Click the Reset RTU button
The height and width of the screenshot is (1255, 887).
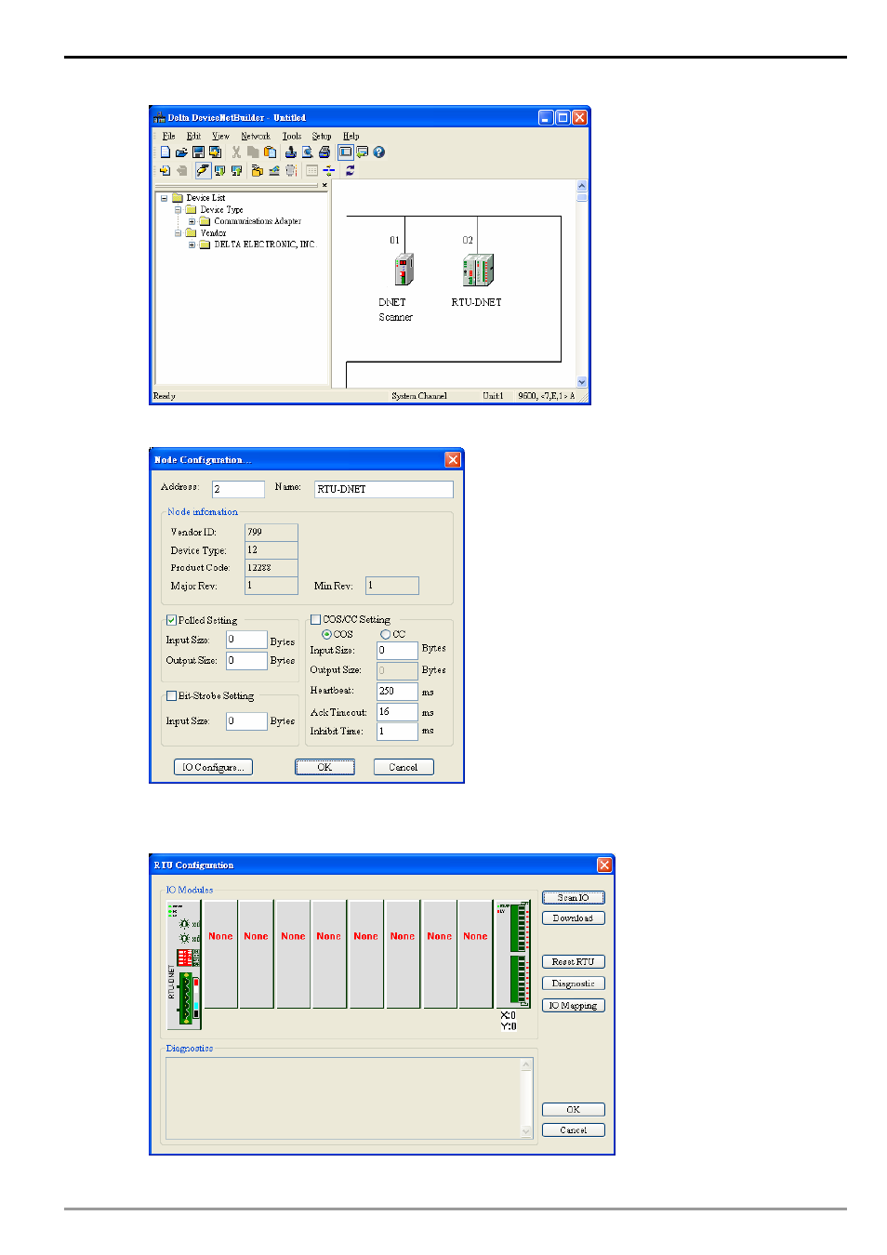[x=574, y=961]
